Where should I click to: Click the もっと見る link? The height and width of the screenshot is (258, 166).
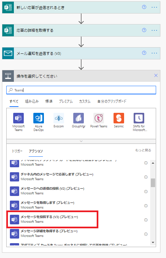pos(143,150)
